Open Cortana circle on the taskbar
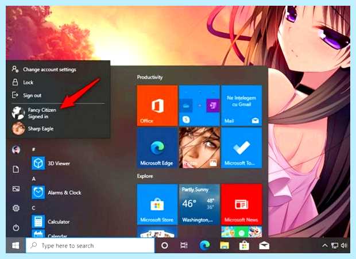The width and height of the screenshot is (356, 259). [x=164, y=245]
